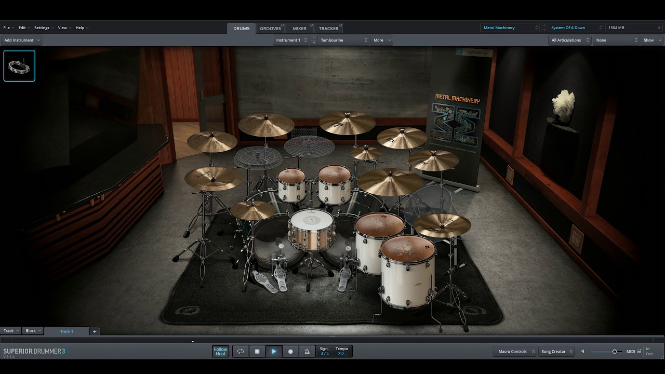This screenshot has height=374, width=665.
Task: Click the small splash cymbal above the right tom
Action: 366,153
